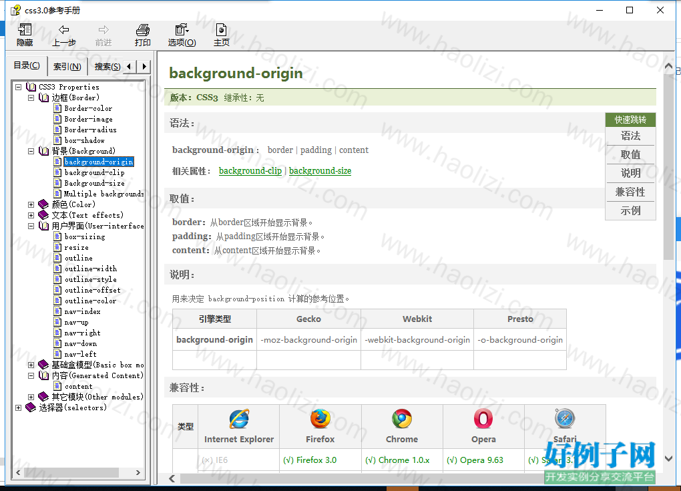Click the Border-color page icon
681x491 pixels.
coord(57,108)
